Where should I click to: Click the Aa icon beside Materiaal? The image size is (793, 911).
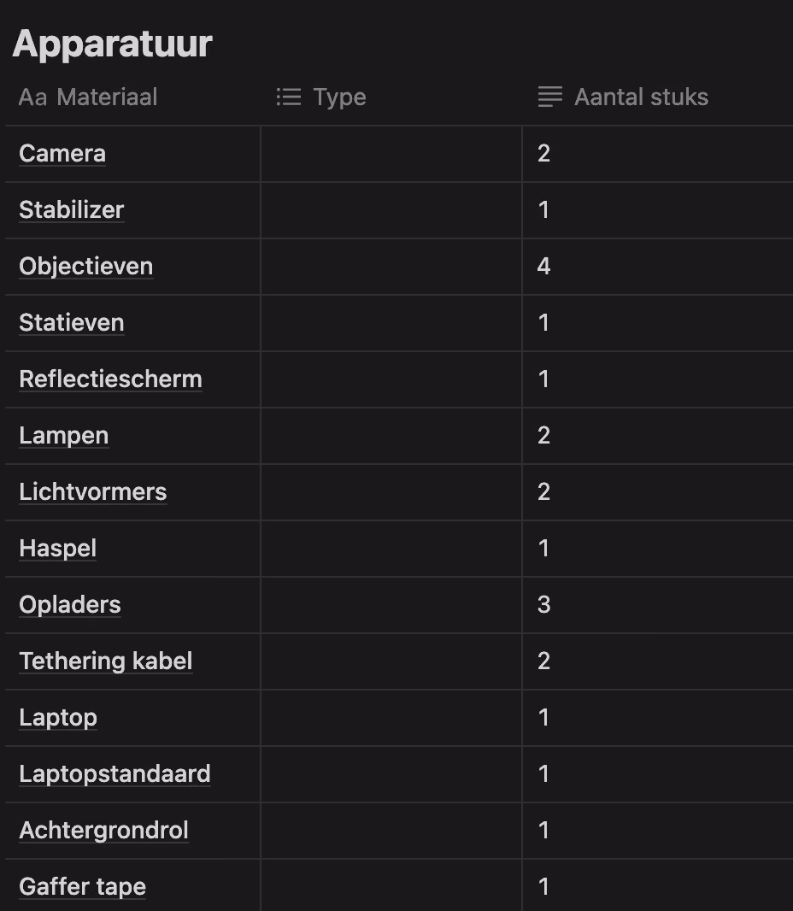tap(32, 97)
